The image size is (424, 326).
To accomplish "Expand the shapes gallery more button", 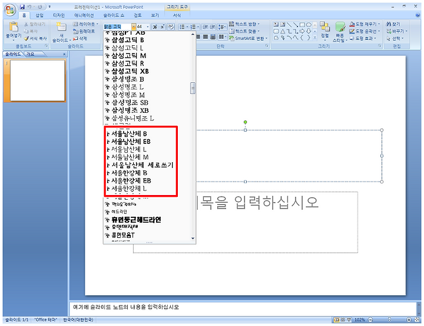I will pos(315,38).
